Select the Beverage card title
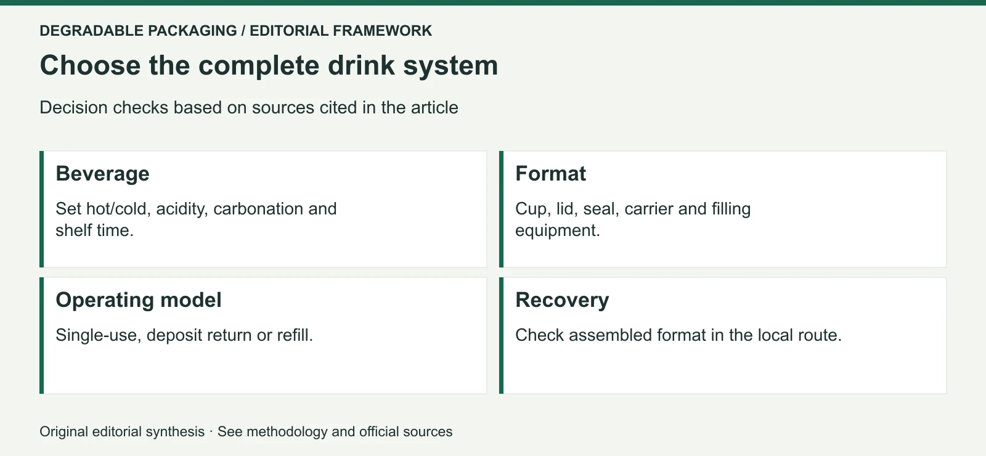This screenshot has height=456, width=986. 103,174
